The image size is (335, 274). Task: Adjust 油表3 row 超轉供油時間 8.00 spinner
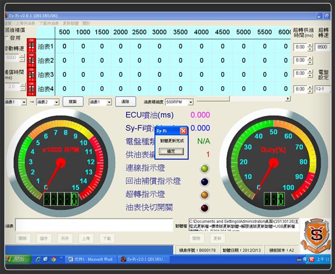[x=310, y=74]
